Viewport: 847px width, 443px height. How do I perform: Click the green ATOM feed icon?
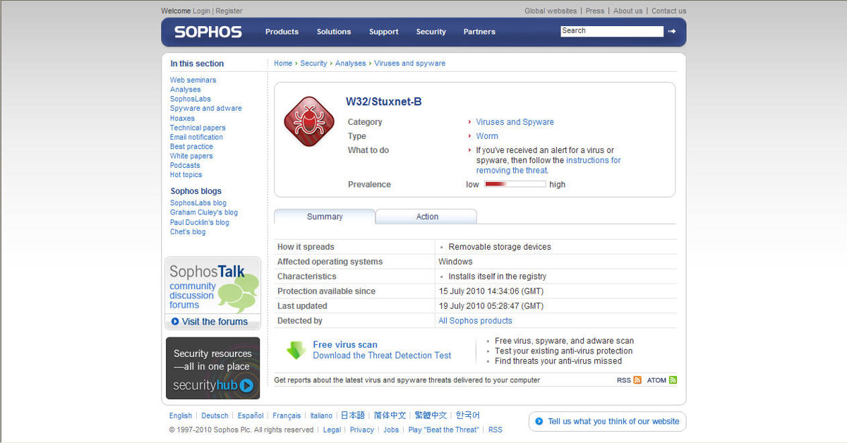pos(673,380)
